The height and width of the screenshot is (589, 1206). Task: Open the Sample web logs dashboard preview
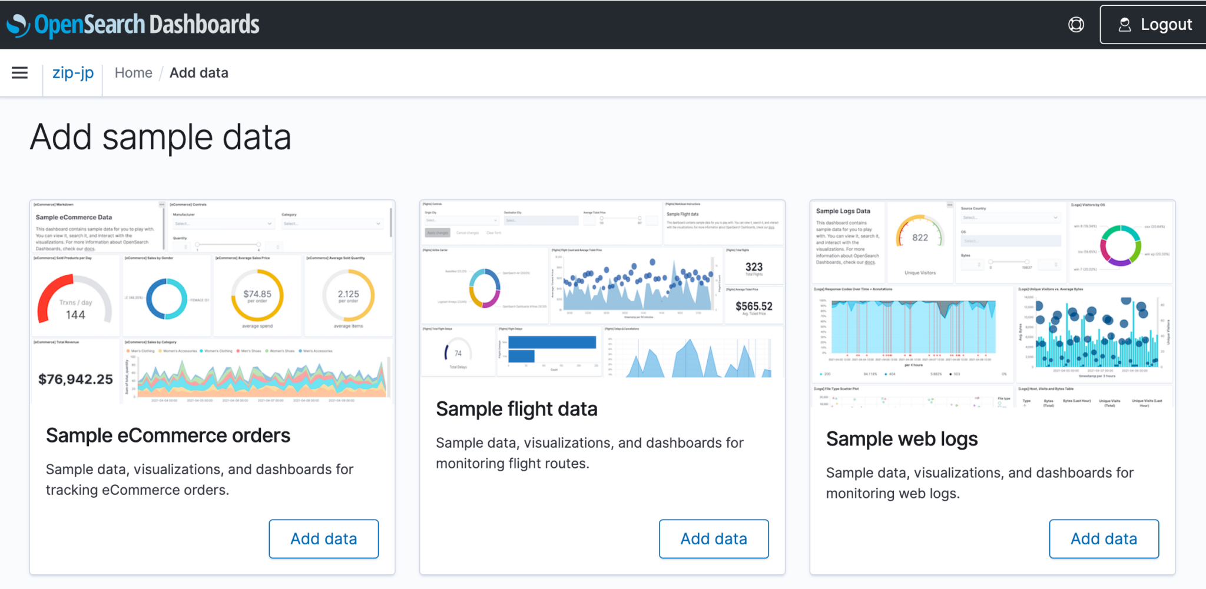pyautogui.click(x=992, y=304)
